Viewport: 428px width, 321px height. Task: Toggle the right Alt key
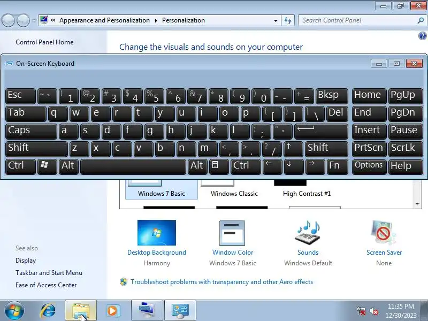click(197, 167)
